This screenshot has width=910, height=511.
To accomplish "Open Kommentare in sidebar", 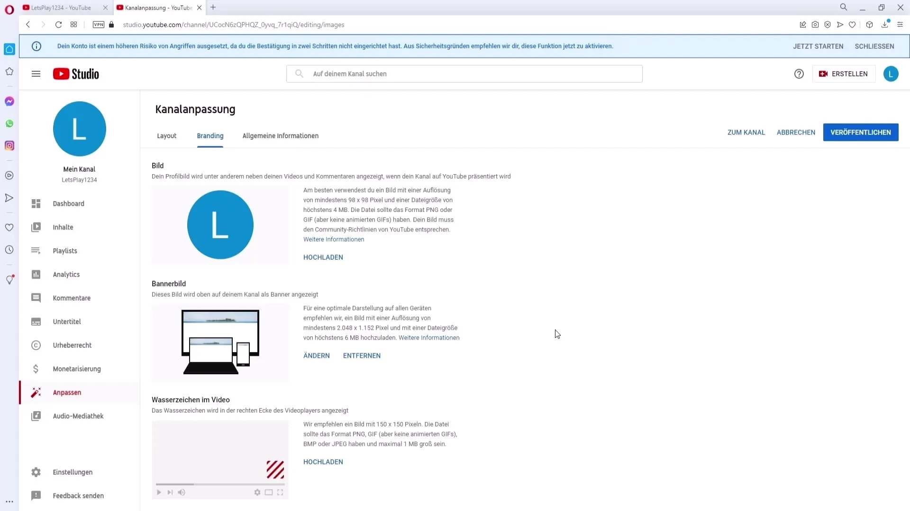I will tap(72, 298).
